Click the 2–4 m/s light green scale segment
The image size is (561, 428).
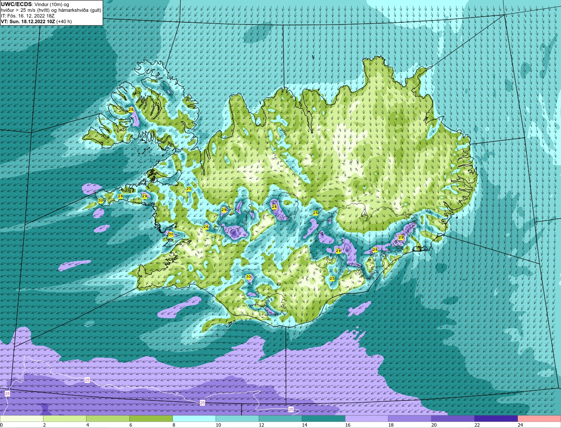pos(65,418)
